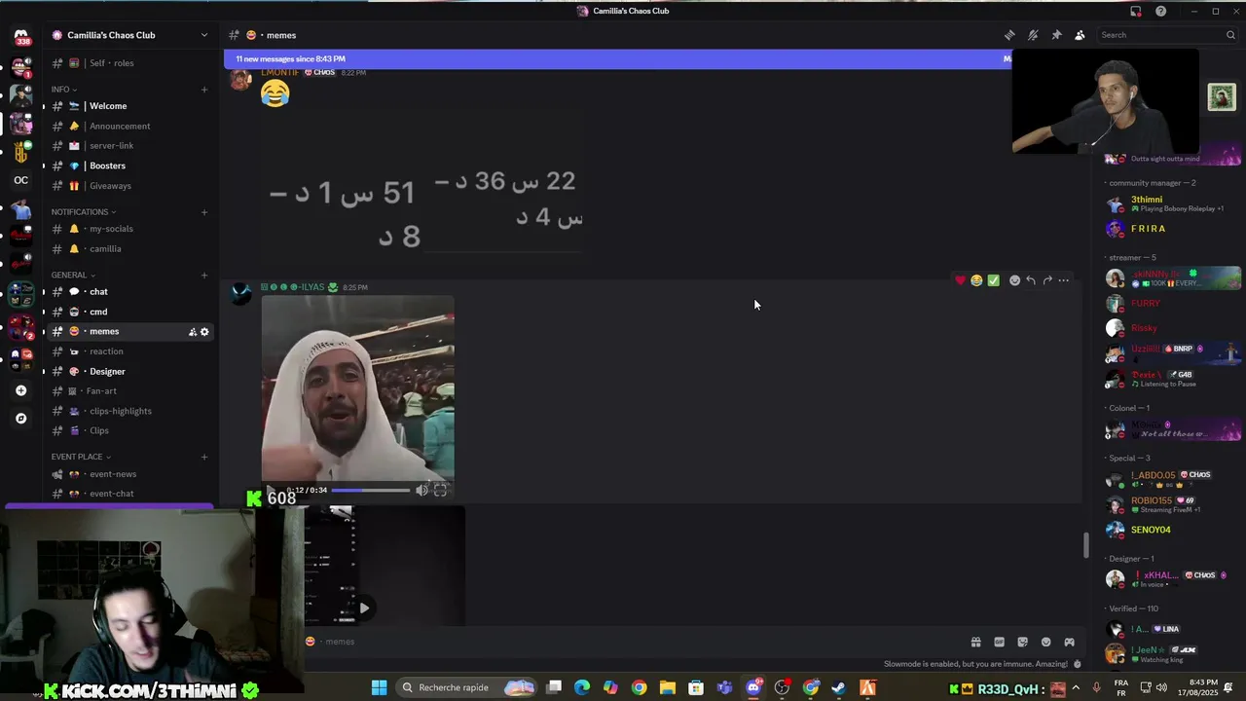This screenshot has width=1246, height=701.
Task: Open ROBIO155 member profile
Action: [x=1172, y=504]
